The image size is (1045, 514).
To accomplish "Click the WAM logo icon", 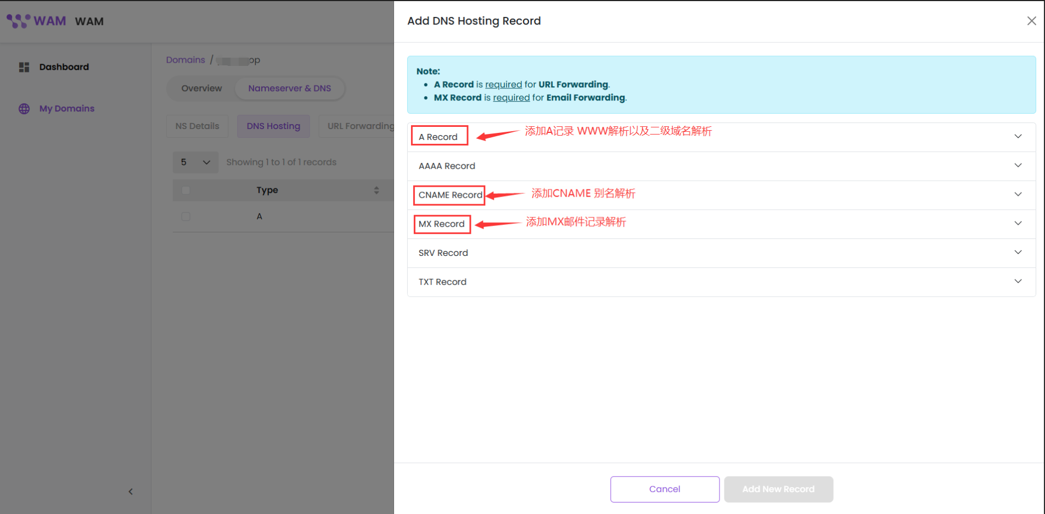I will (x=19, y=21).
